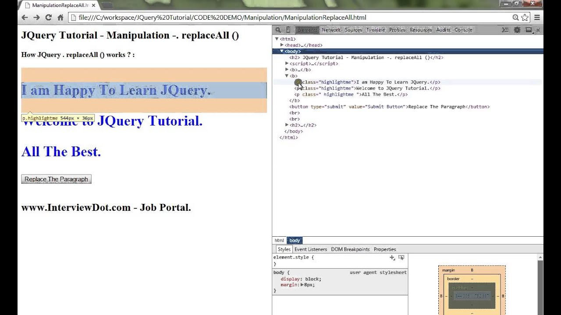The image size is (561, 315).
Task: Open the Audits panel
Action: 443,30
